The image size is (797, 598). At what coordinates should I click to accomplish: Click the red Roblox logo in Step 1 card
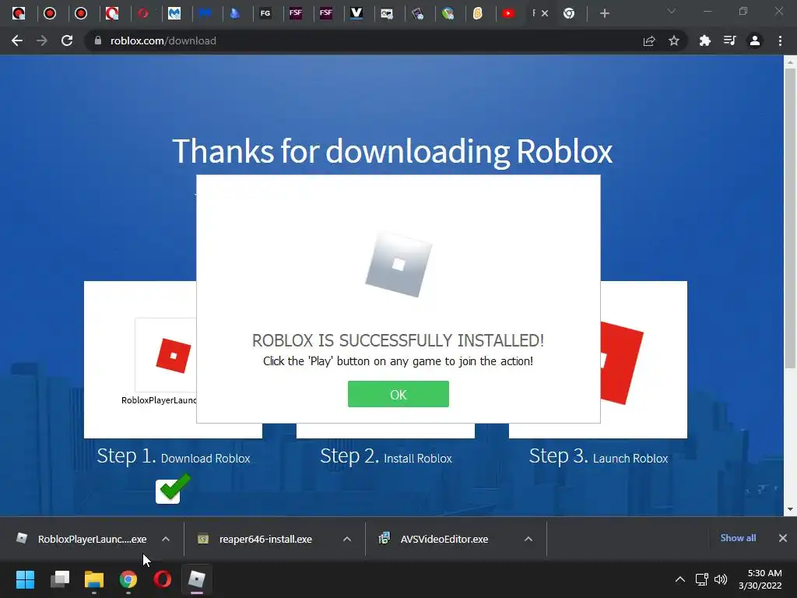[x=174, y=355]
